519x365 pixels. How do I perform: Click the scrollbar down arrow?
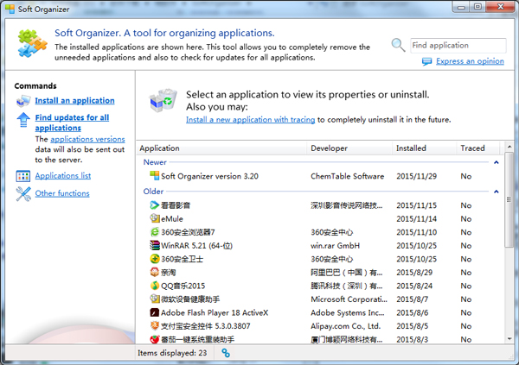point(509,339)
